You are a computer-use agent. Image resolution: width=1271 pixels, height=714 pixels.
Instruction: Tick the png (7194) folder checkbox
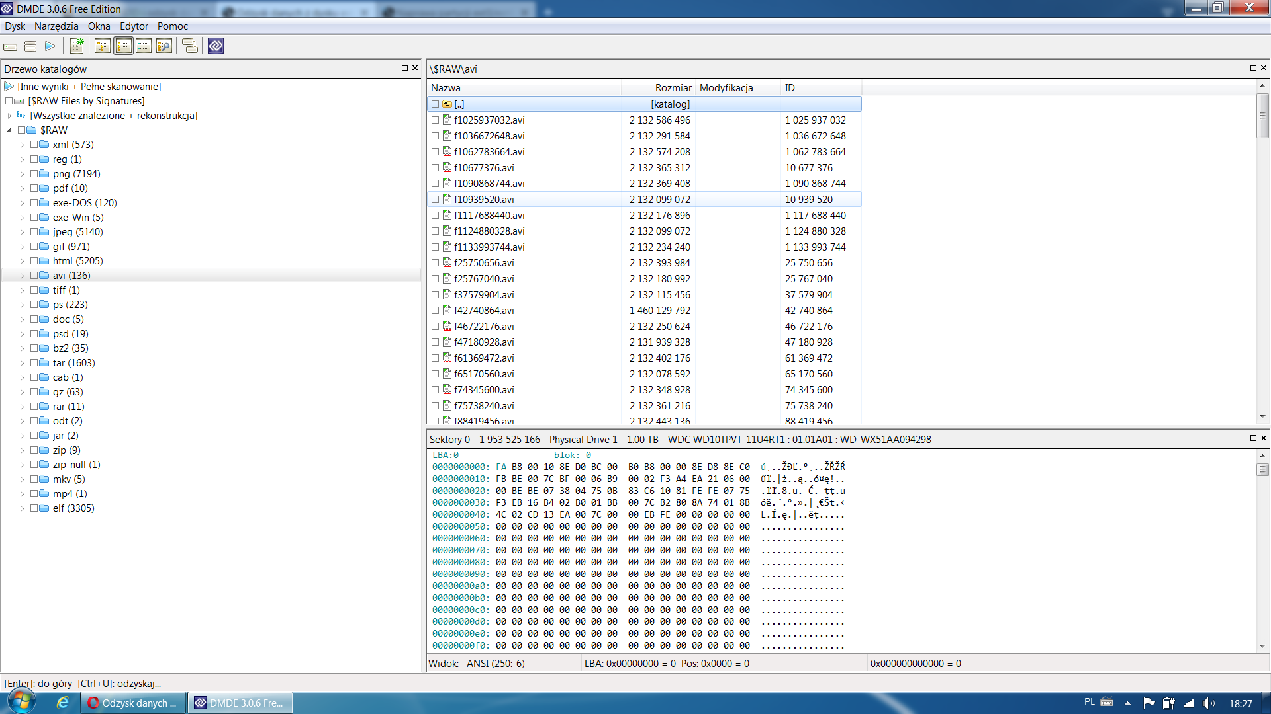[34, 174]
